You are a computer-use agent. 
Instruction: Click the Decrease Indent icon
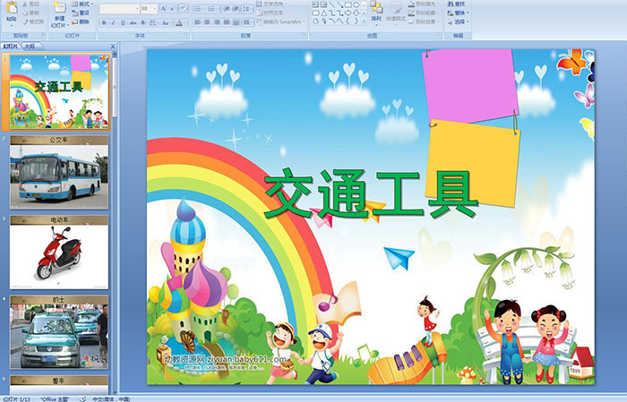227,9
